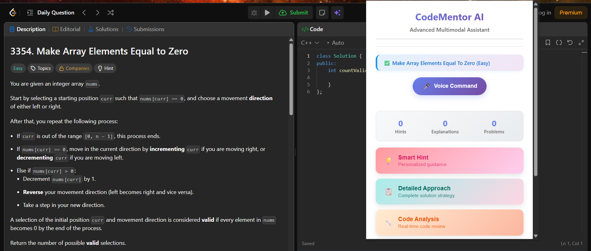The image size is (591, 251).
Task: Click the CodeMentor popup scrollbar thumb
Action: 536,91
